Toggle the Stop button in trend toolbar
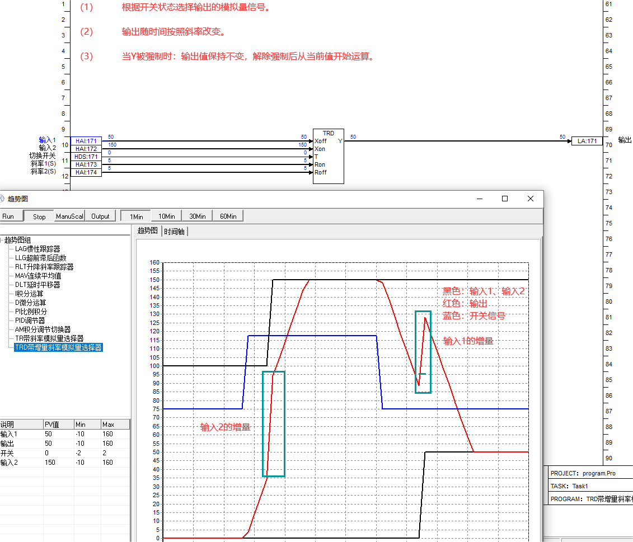The height and width of the screenshot is (542, 633). tap(39, 216)
